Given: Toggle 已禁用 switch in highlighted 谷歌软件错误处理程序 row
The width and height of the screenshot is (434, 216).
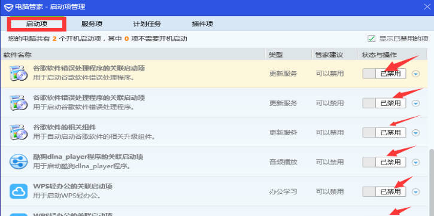Looking at the screenshot, I should [x=384, y=74].
